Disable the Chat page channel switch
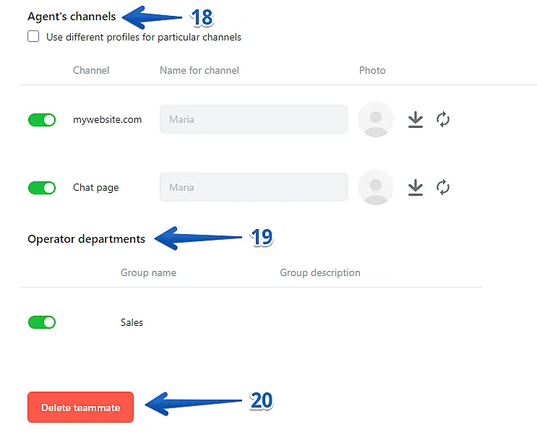This screenshot has width=537, height=435. (x=42, y=188)
